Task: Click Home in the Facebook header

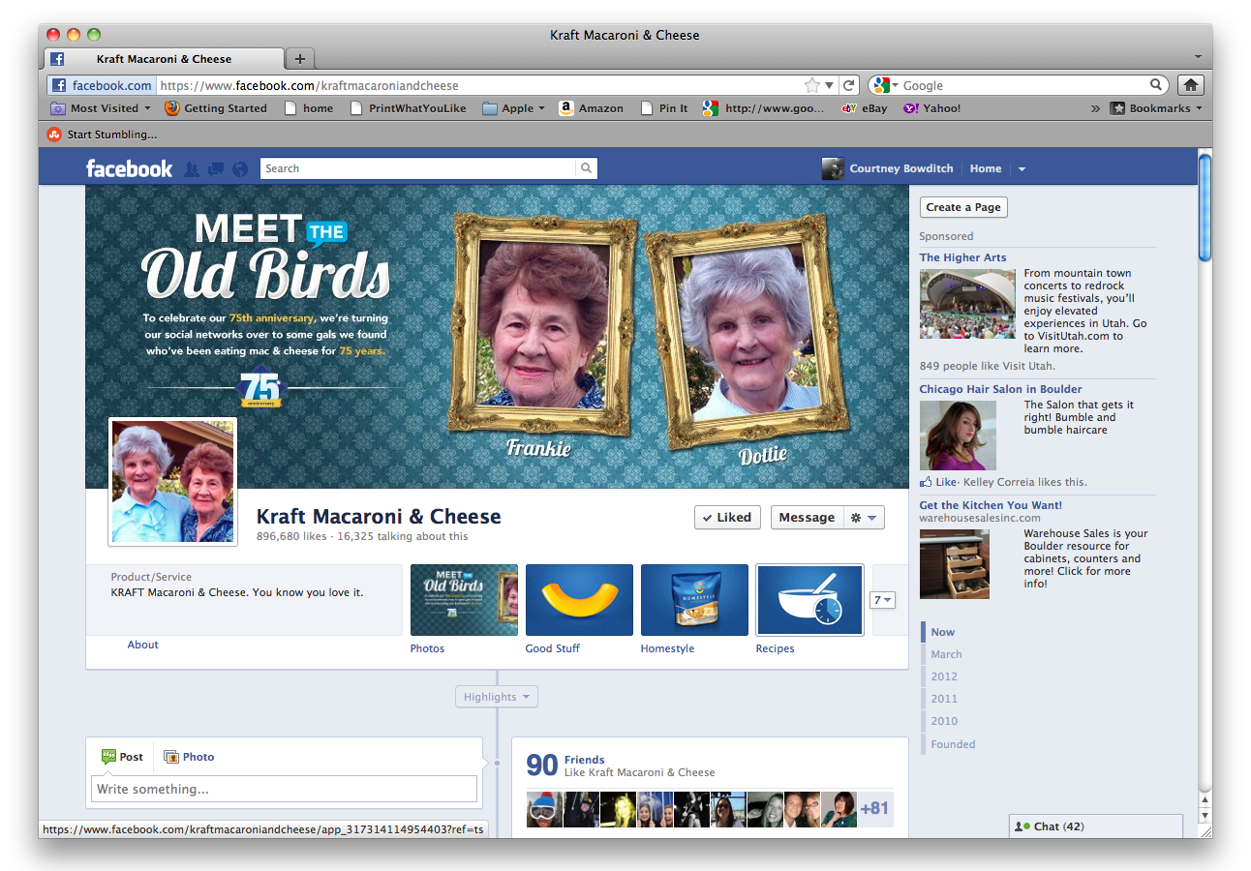Action: coord(986,168)
